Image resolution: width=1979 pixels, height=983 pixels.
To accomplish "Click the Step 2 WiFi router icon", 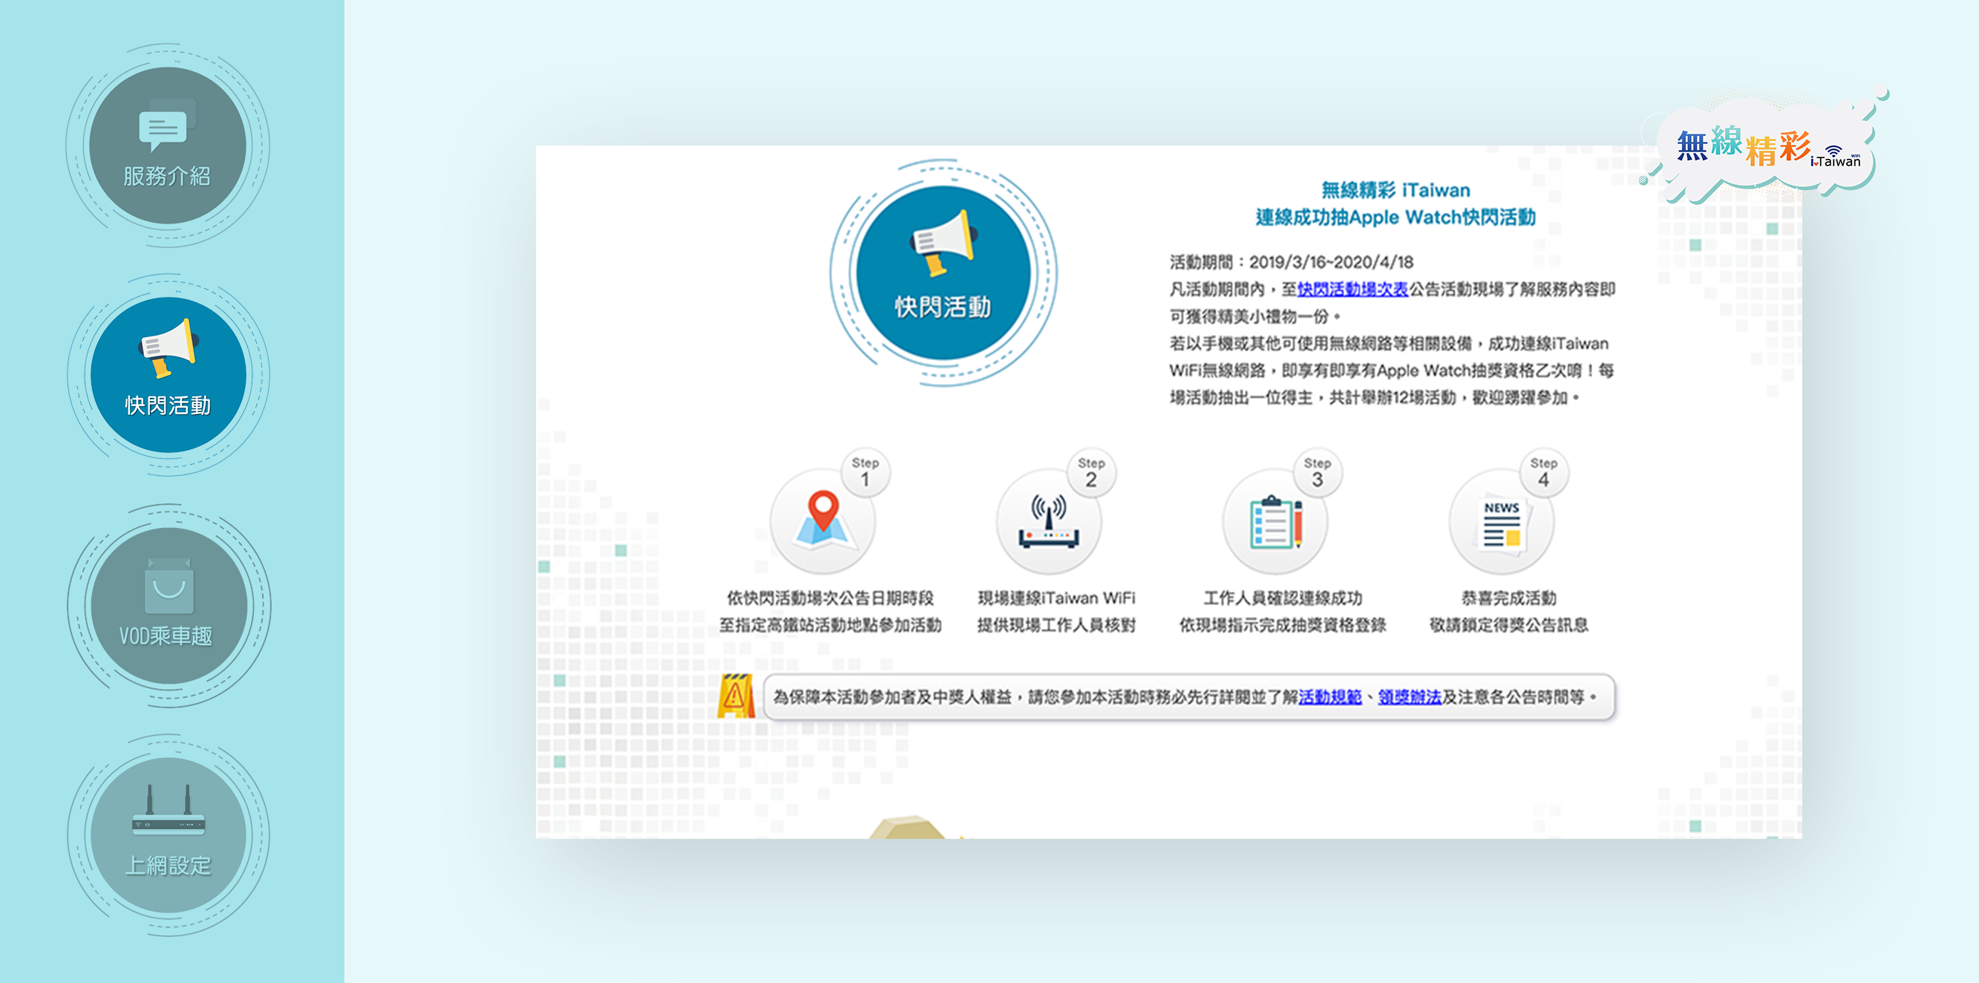I will (x=1049, y=520).
